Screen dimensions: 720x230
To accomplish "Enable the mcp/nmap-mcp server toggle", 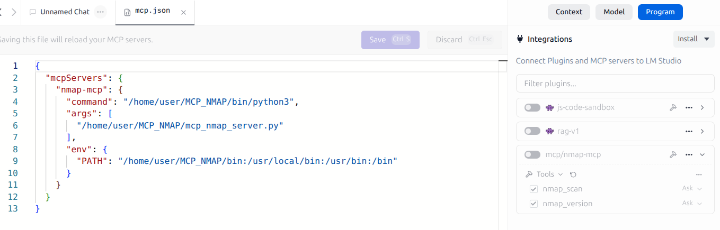I will 532,155.
